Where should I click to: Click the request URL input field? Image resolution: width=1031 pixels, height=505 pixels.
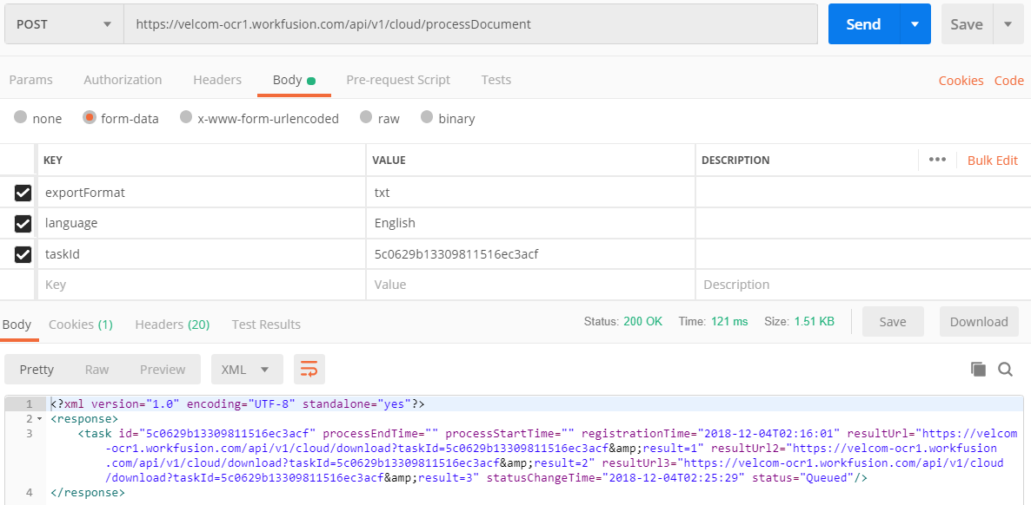471,24
